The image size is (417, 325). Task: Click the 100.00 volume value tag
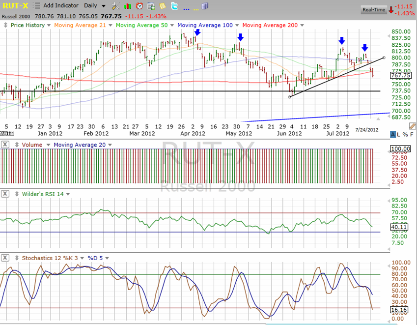(400, 149)
